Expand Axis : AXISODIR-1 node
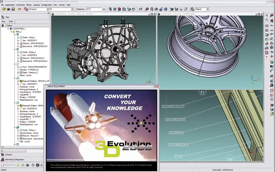Viewport: 275px width, 172px height. click(x=18, y=40)
